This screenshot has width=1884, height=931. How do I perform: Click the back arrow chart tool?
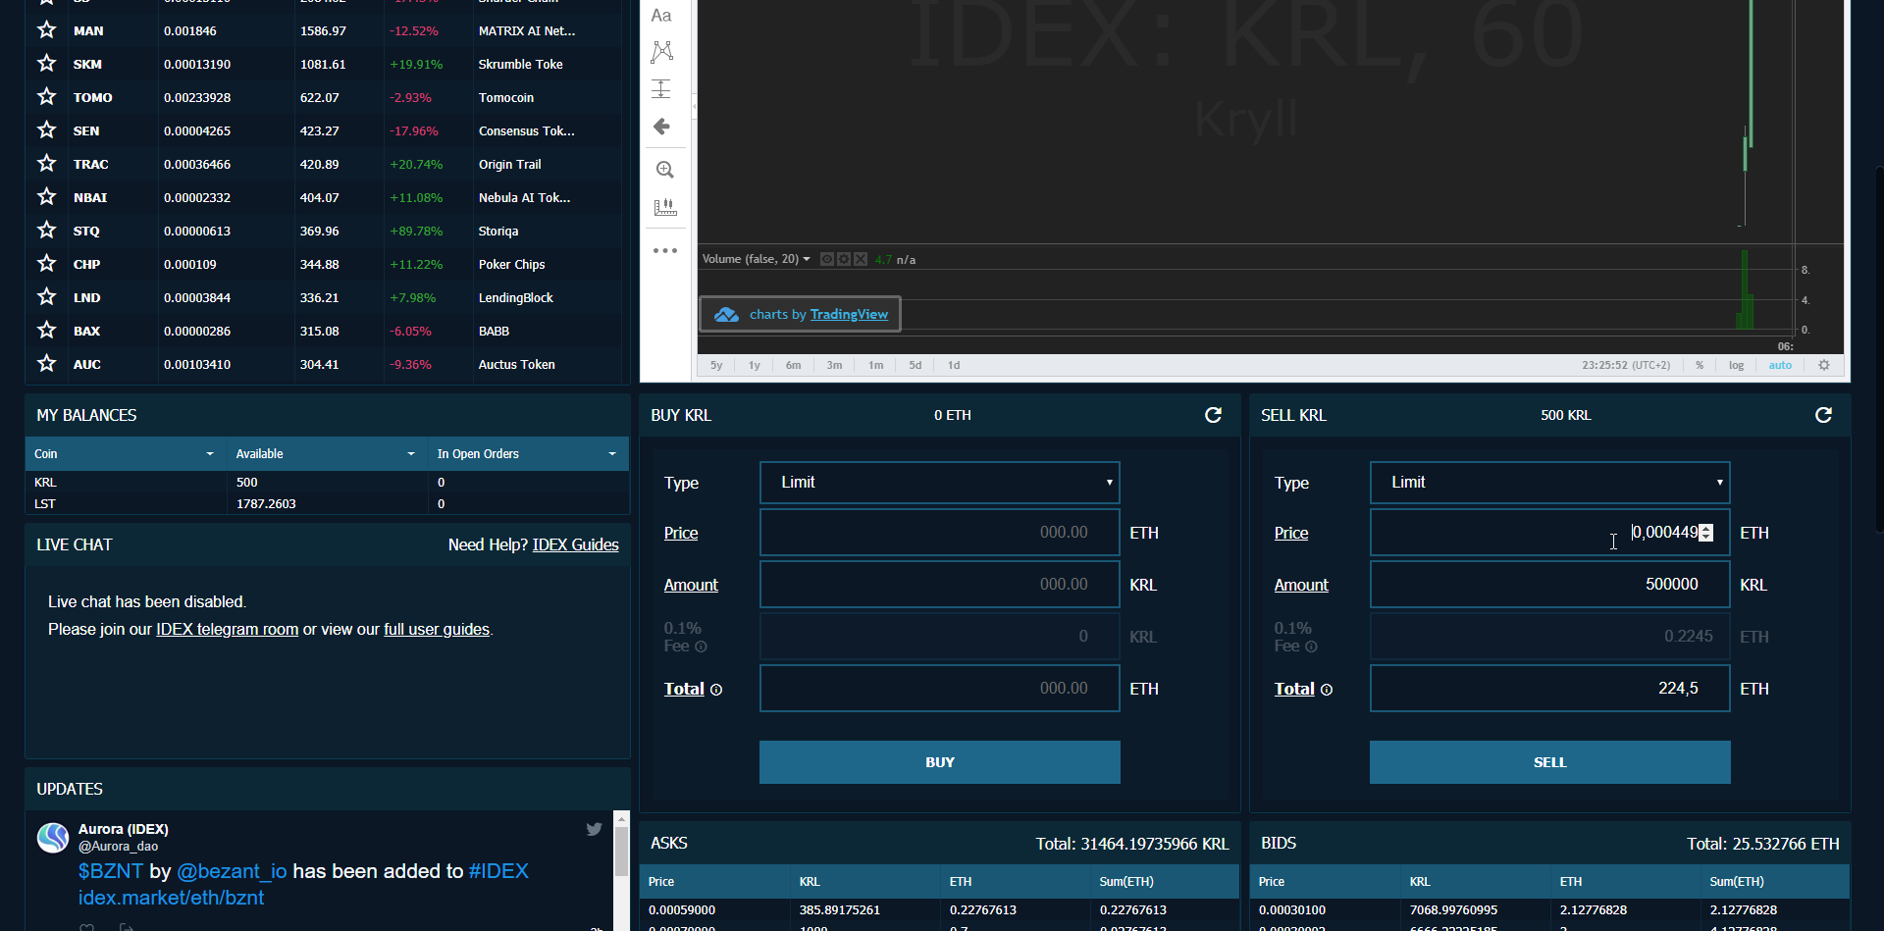click(x=662, y=127)
